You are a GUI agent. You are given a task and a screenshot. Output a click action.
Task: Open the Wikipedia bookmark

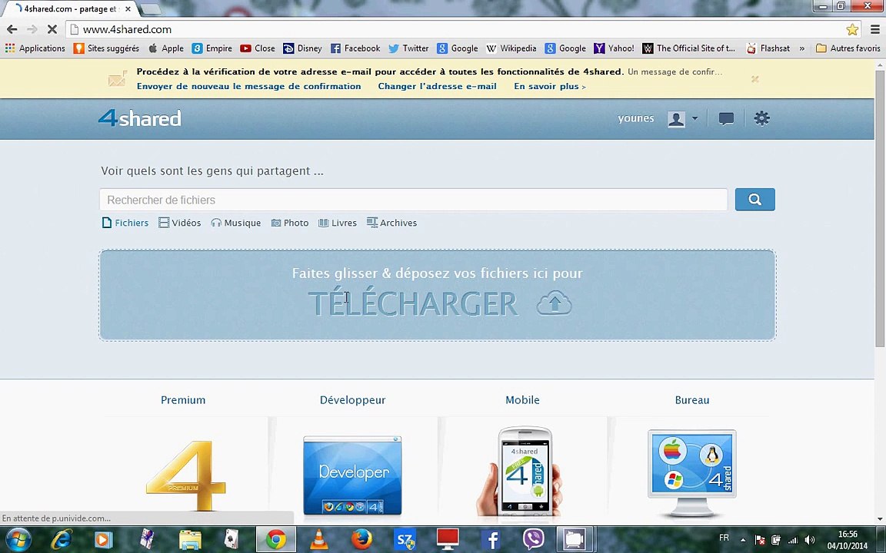511,48
